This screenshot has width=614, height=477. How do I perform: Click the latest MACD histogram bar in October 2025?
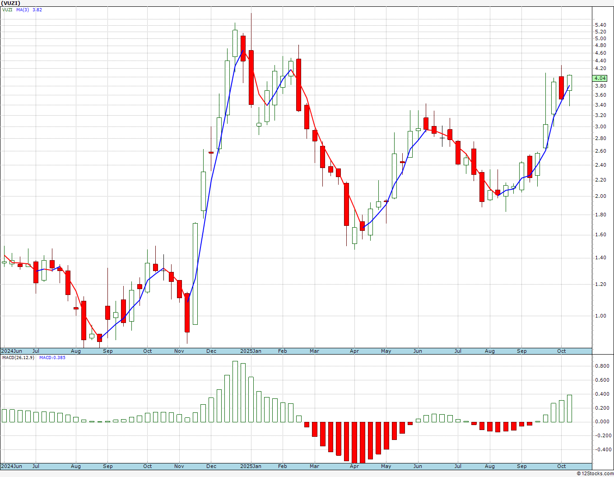click(570, 409)
